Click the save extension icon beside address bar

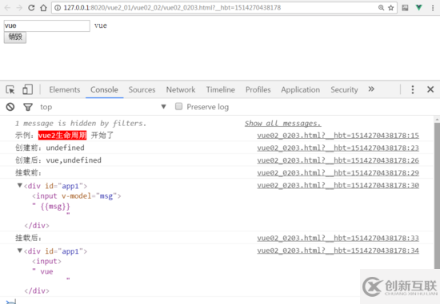(405, 8)
